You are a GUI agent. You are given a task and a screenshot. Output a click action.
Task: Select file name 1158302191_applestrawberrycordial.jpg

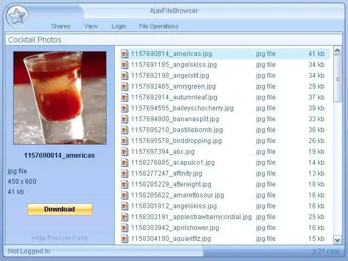(191, 217)
